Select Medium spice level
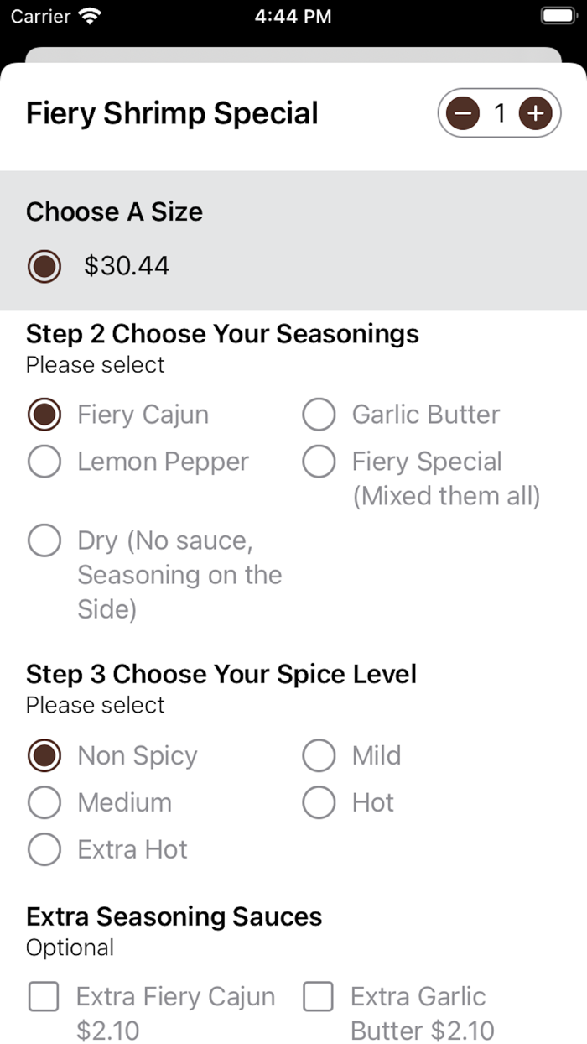 pos(44,802)
